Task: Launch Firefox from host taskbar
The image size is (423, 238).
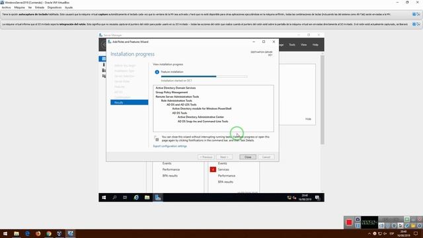Action: coord(38,233)
